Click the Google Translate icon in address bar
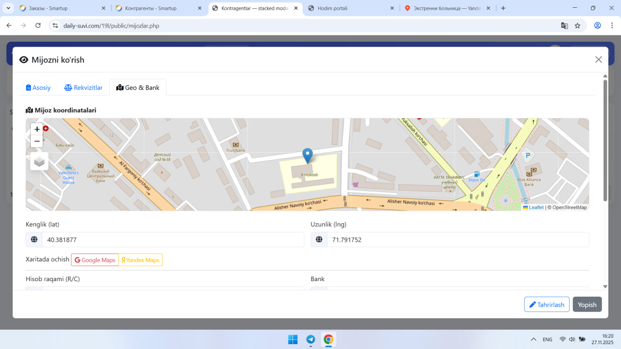 tap(564, 26)
